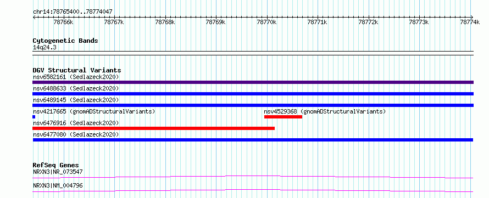Click the dark purple nsv6582161 variant bar
Image resolution: width=489 pixels, height=198 pixels.
coord(253,82)
